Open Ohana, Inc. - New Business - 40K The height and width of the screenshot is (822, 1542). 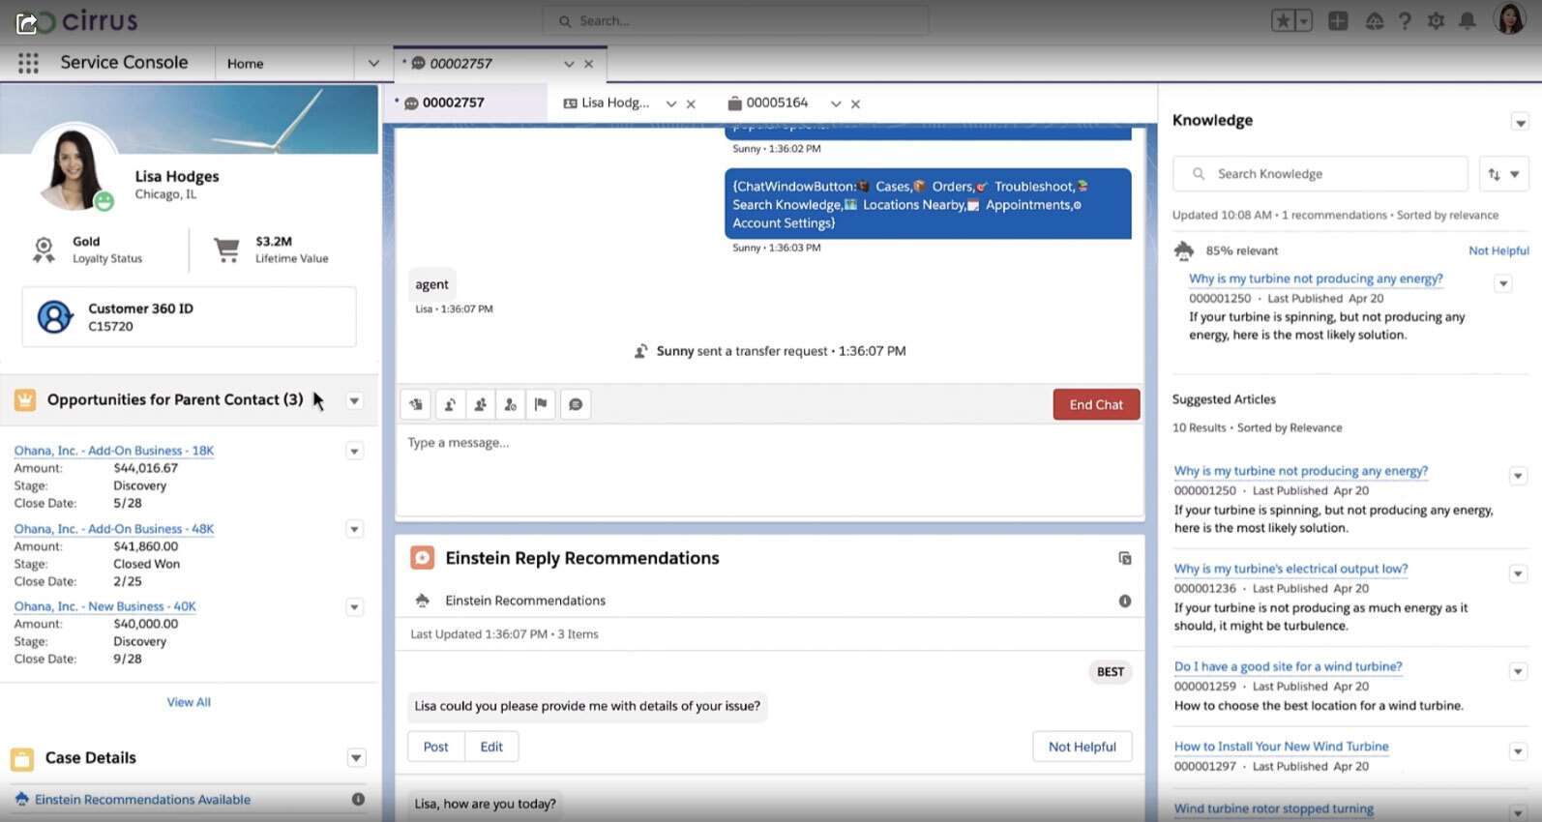click(x=104, y=606)
